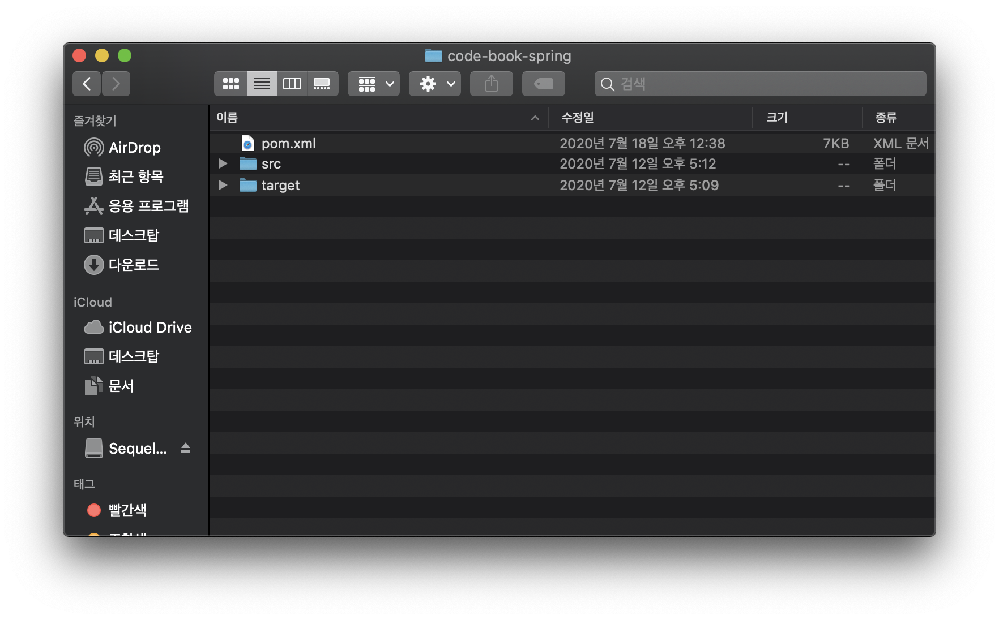
Task: Click the pom.xml modified date
Action: pos(642,143)
